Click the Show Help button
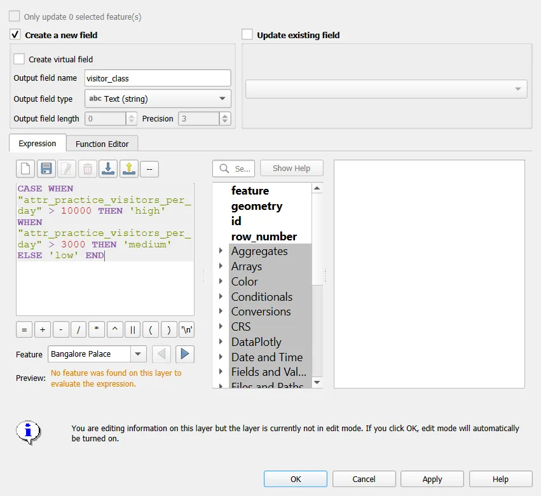 (x=292, y=168)
